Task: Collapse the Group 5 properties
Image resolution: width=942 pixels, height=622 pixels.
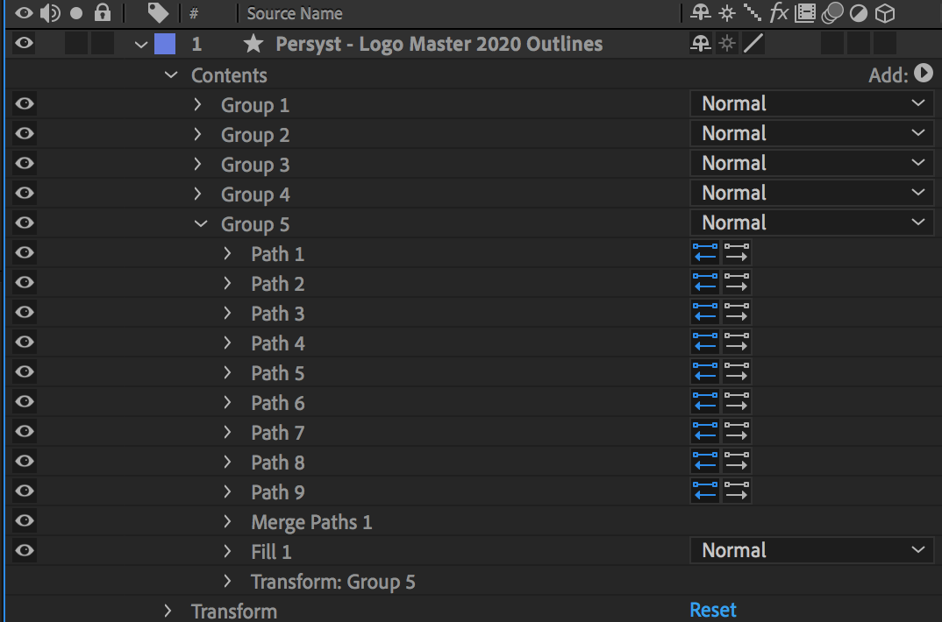Action: point(200,223)
